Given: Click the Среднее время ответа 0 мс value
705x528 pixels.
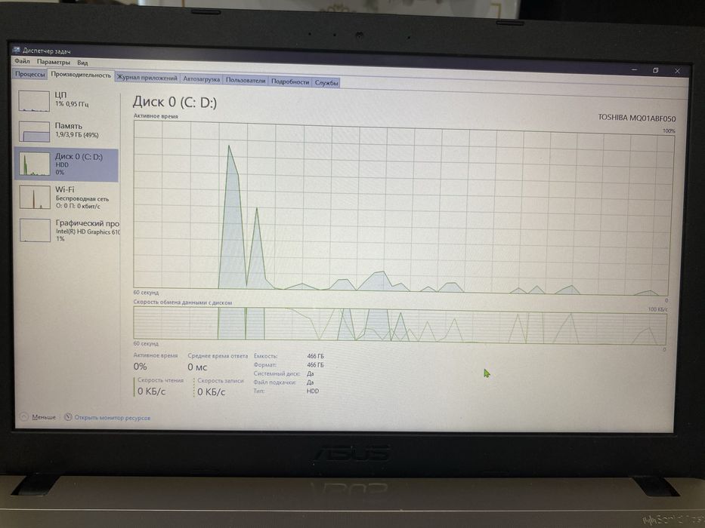Looking at the screenshot, I should click(197, 367).
